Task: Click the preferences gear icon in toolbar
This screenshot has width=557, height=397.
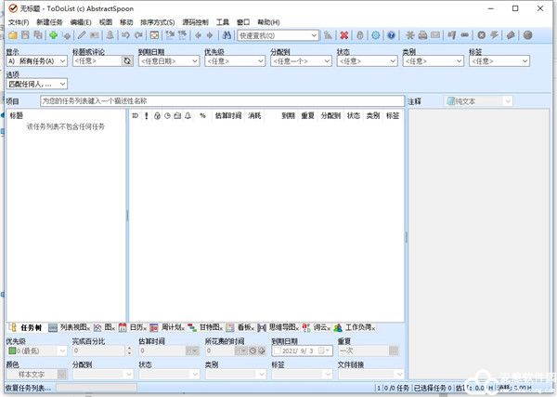Action: tap(376, 35)
